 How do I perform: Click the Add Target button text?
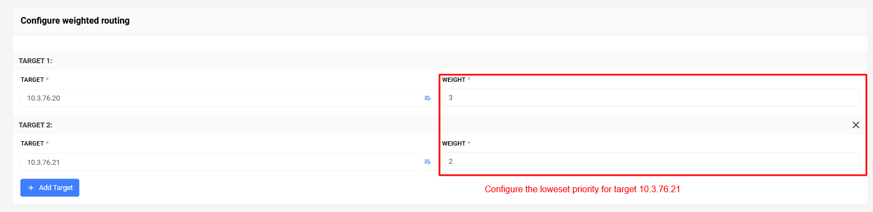[x=56, y=188]
